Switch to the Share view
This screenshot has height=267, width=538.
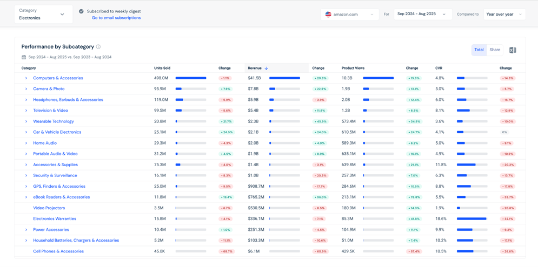495,50
